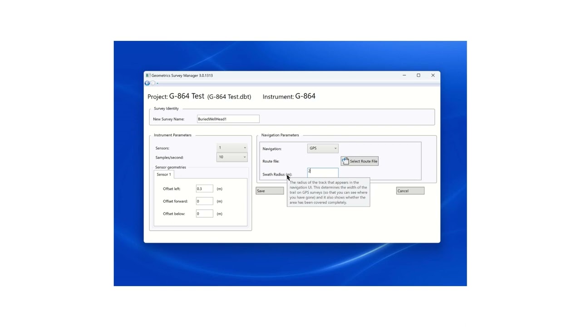Click the Route file label

(x=271, y=161)
